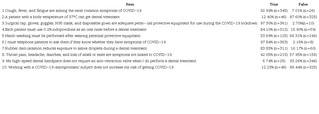Viewport: 319px width, 114px height.
Task: Click the "False" column header
Action: (303, 4)
